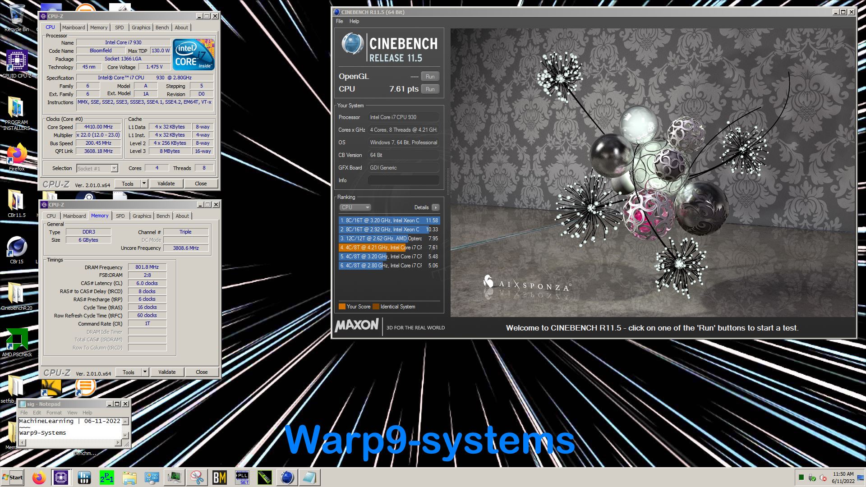Image resolution: width=866 pixels, height=487 pixels.
Task: Open the Help menu in Cinebench
Action: [x=355, y=21]
